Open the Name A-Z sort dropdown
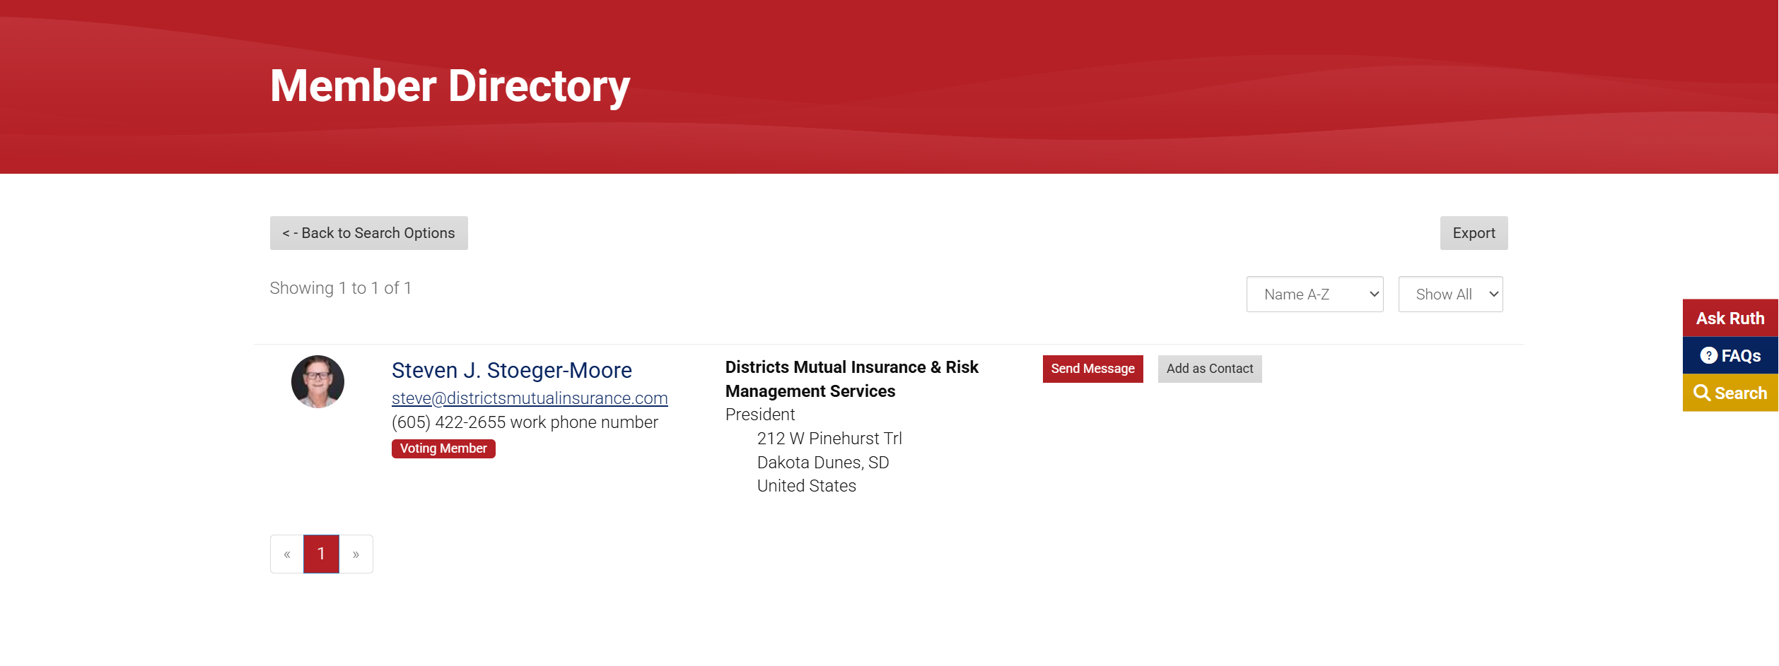Screen dimensions: 1779x666 coord(1314,294)
